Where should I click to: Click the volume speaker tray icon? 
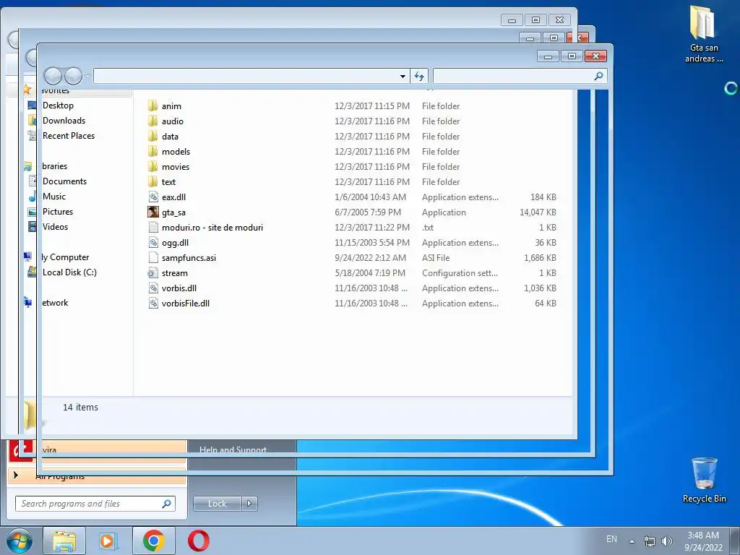tap(667, 541)
